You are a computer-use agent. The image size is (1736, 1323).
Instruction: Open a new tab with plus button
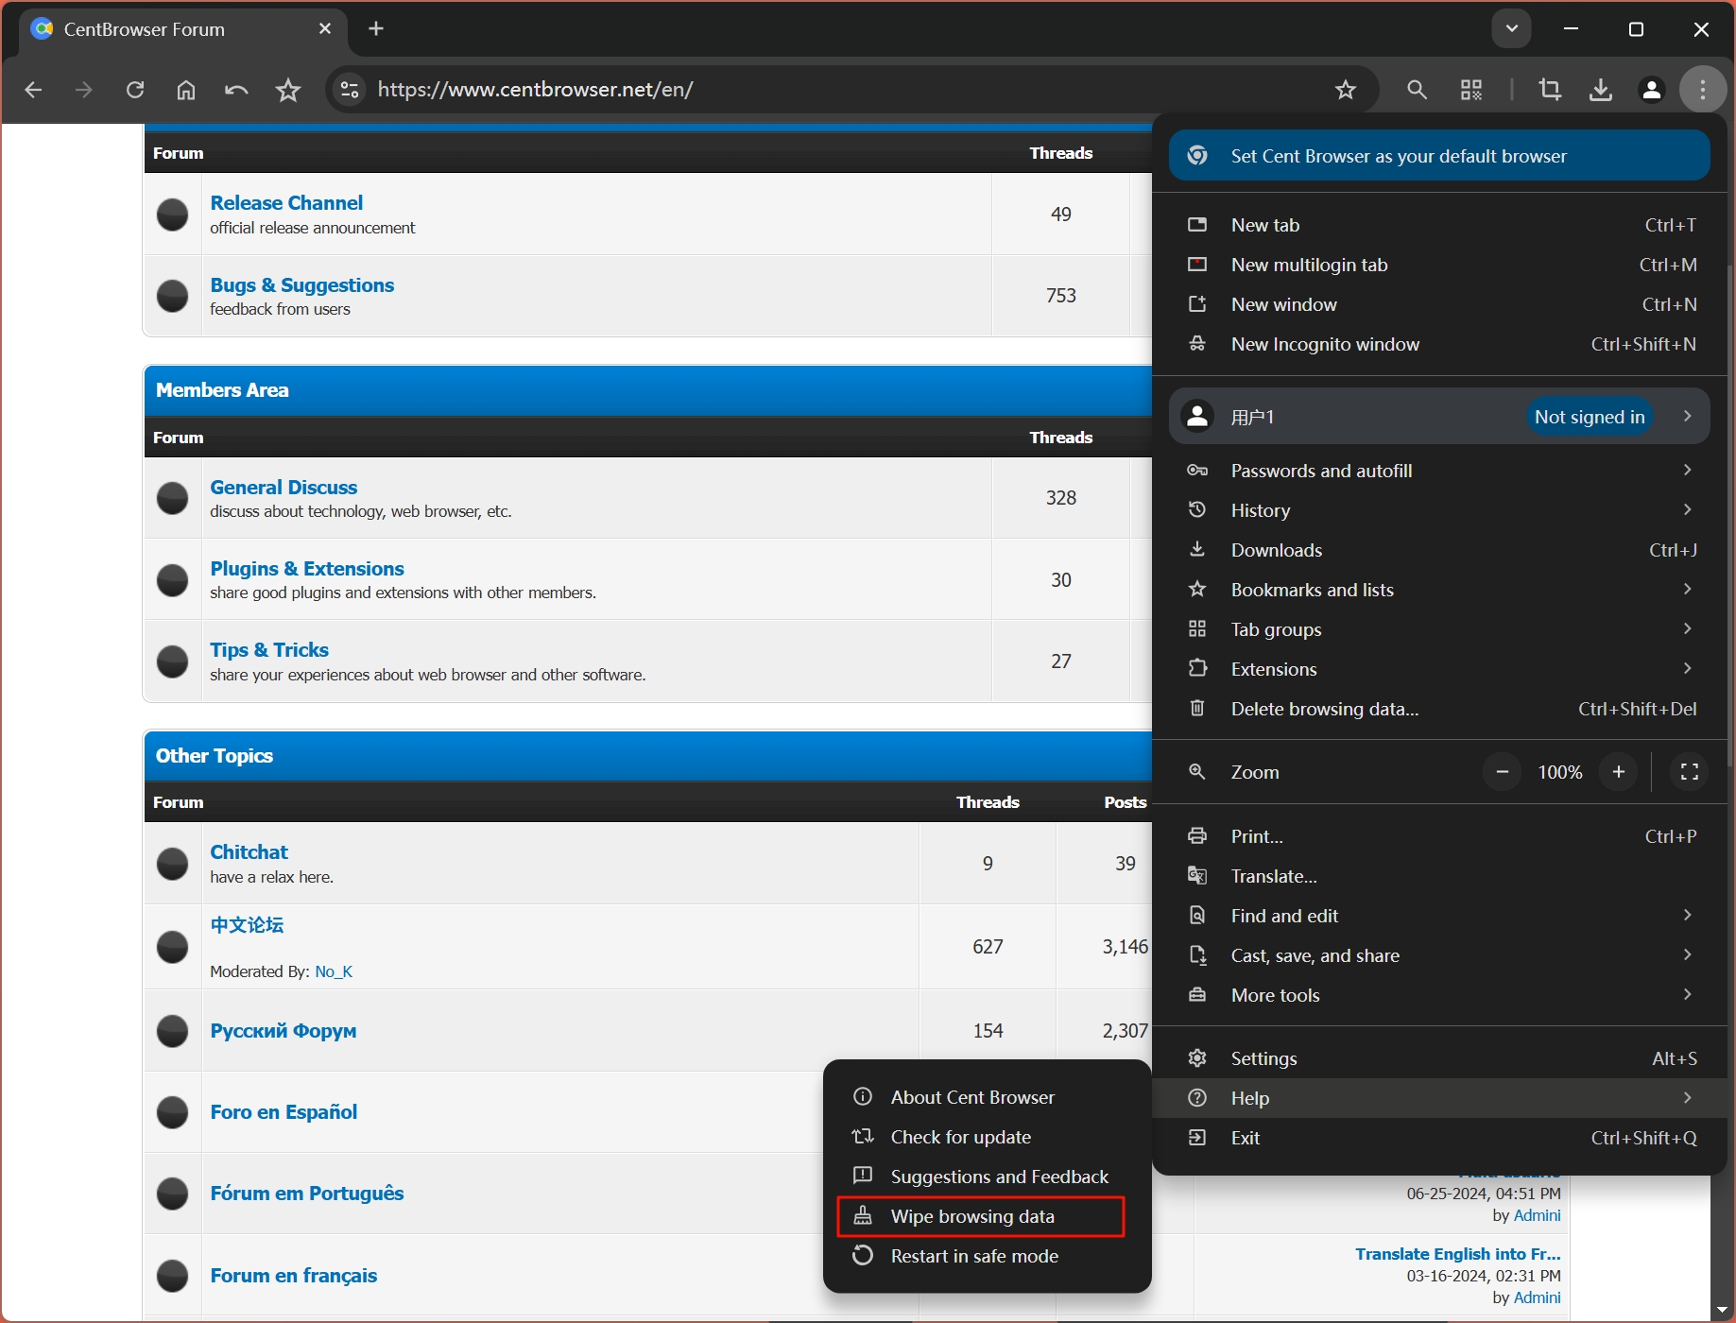(376, 28)
